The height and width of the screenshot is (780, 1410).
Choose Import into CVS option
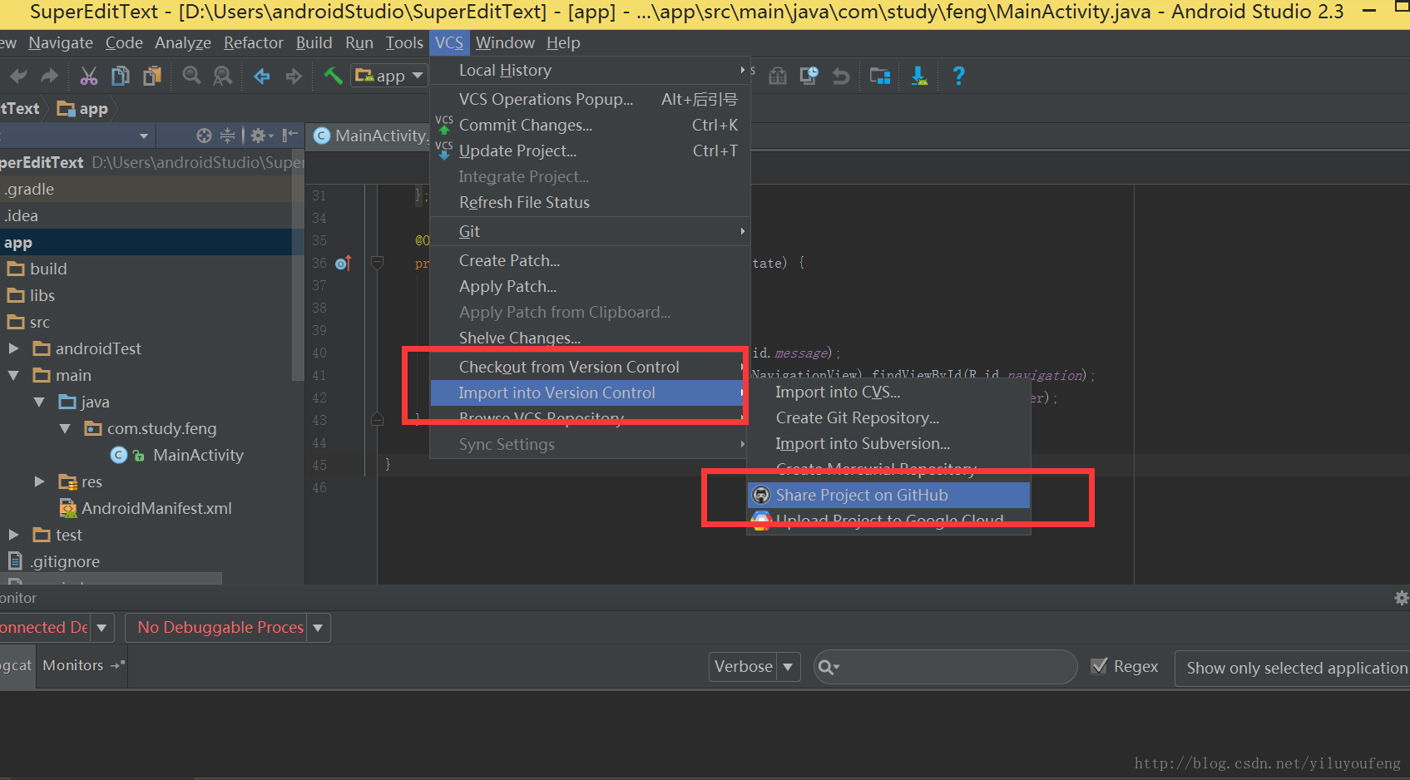[888, 392]
